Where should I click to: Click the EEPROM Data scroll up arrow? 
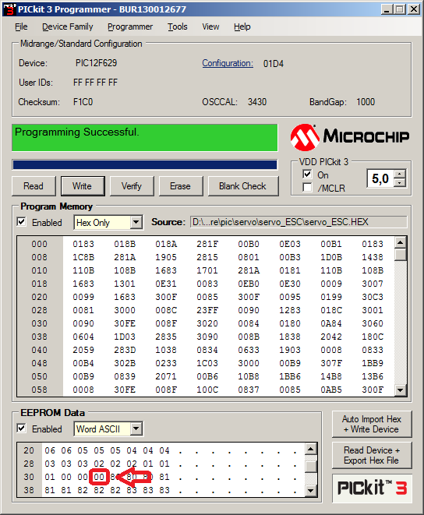point(311,449)
